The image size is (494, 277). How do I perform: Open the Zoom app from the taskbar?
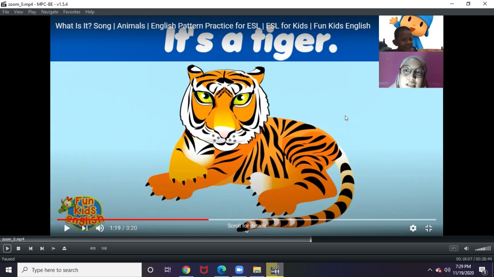click(239, 270)
